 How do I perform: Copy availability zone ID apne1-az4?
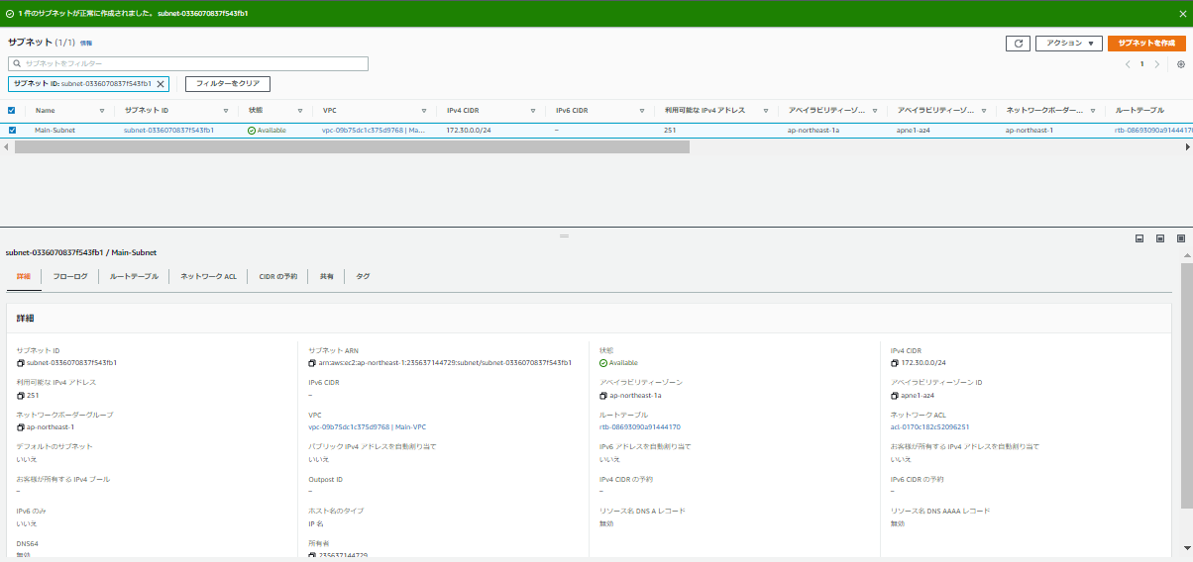click(895, 395)
